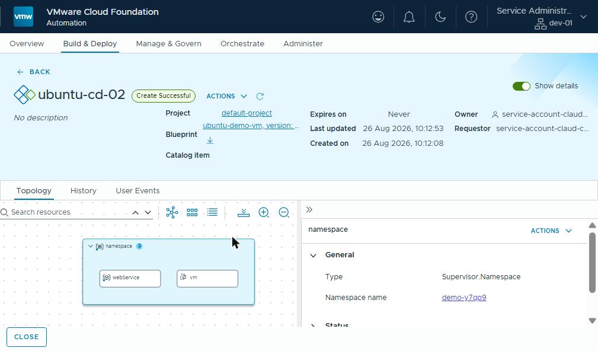Collapse the namespace group node
The width and height of the screenshot is (598, 351).
coord(91,246)
